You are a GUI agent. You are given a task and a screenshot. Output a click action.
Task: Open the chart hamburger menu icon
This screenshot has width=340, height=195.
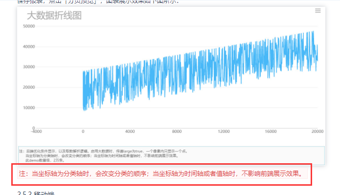(317, 11)
